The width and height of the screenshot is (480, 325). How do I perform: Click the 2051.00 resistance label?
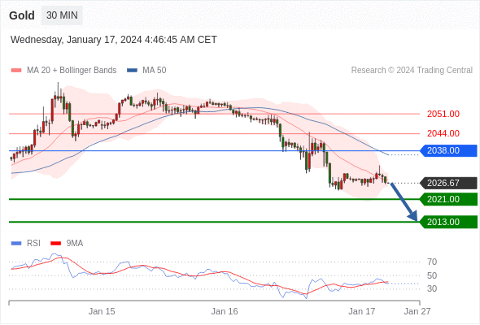[x=443, y=114]
